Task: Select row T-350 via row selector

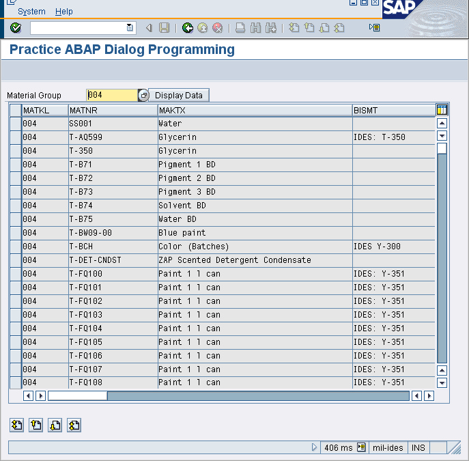Action: coord(16,151)
